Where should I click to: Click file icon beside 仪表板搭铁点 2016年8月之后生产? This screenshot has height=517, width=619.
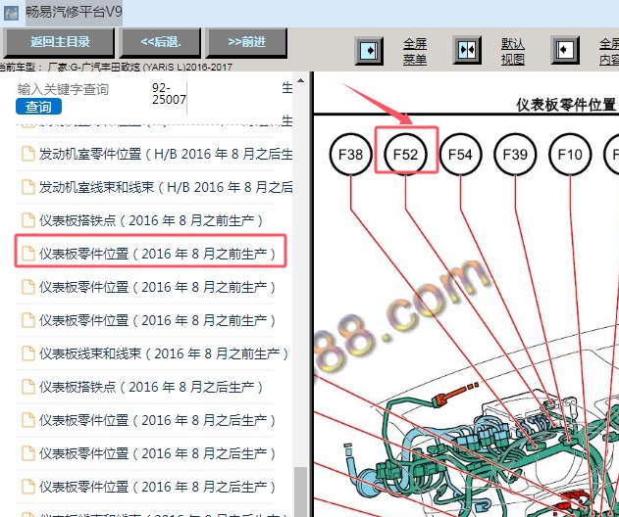pyautogui.click(x=28, y=387)
